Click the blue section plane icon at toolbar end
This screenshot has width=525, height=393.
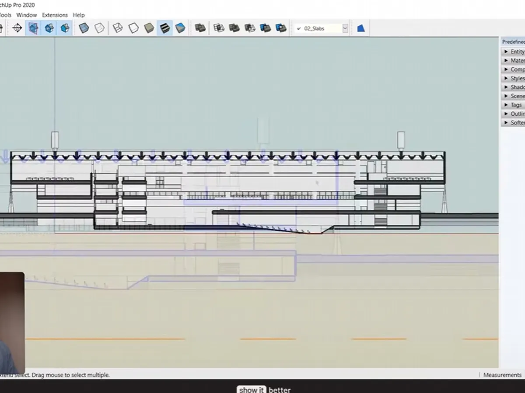click(360, 28)
